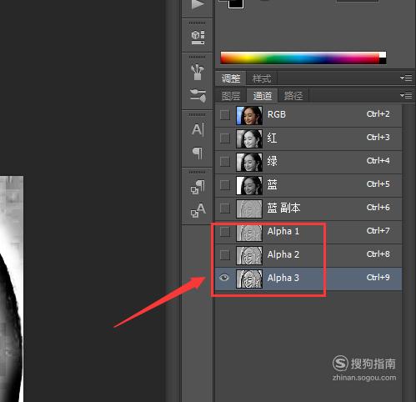Toggle visibility of RGB channel
Viewport: 416px width, 402px height.
coord(224,115)
